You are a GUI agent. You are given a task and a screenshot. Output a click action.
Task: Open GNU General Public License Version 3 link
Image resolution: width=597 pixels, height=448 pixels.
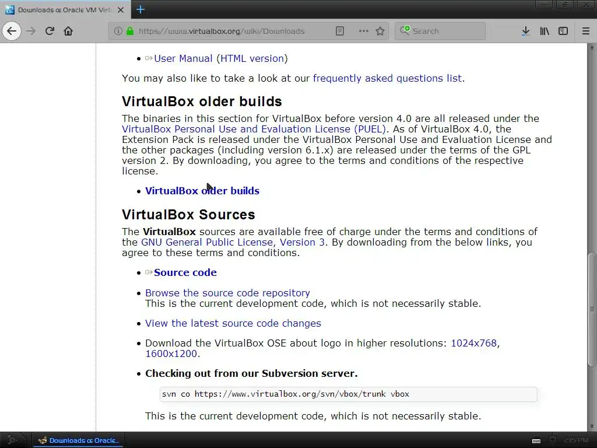(x=233, y=242)
